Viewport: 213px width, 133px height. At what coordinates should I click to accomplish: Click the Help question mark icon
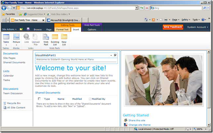click(203, 20)
